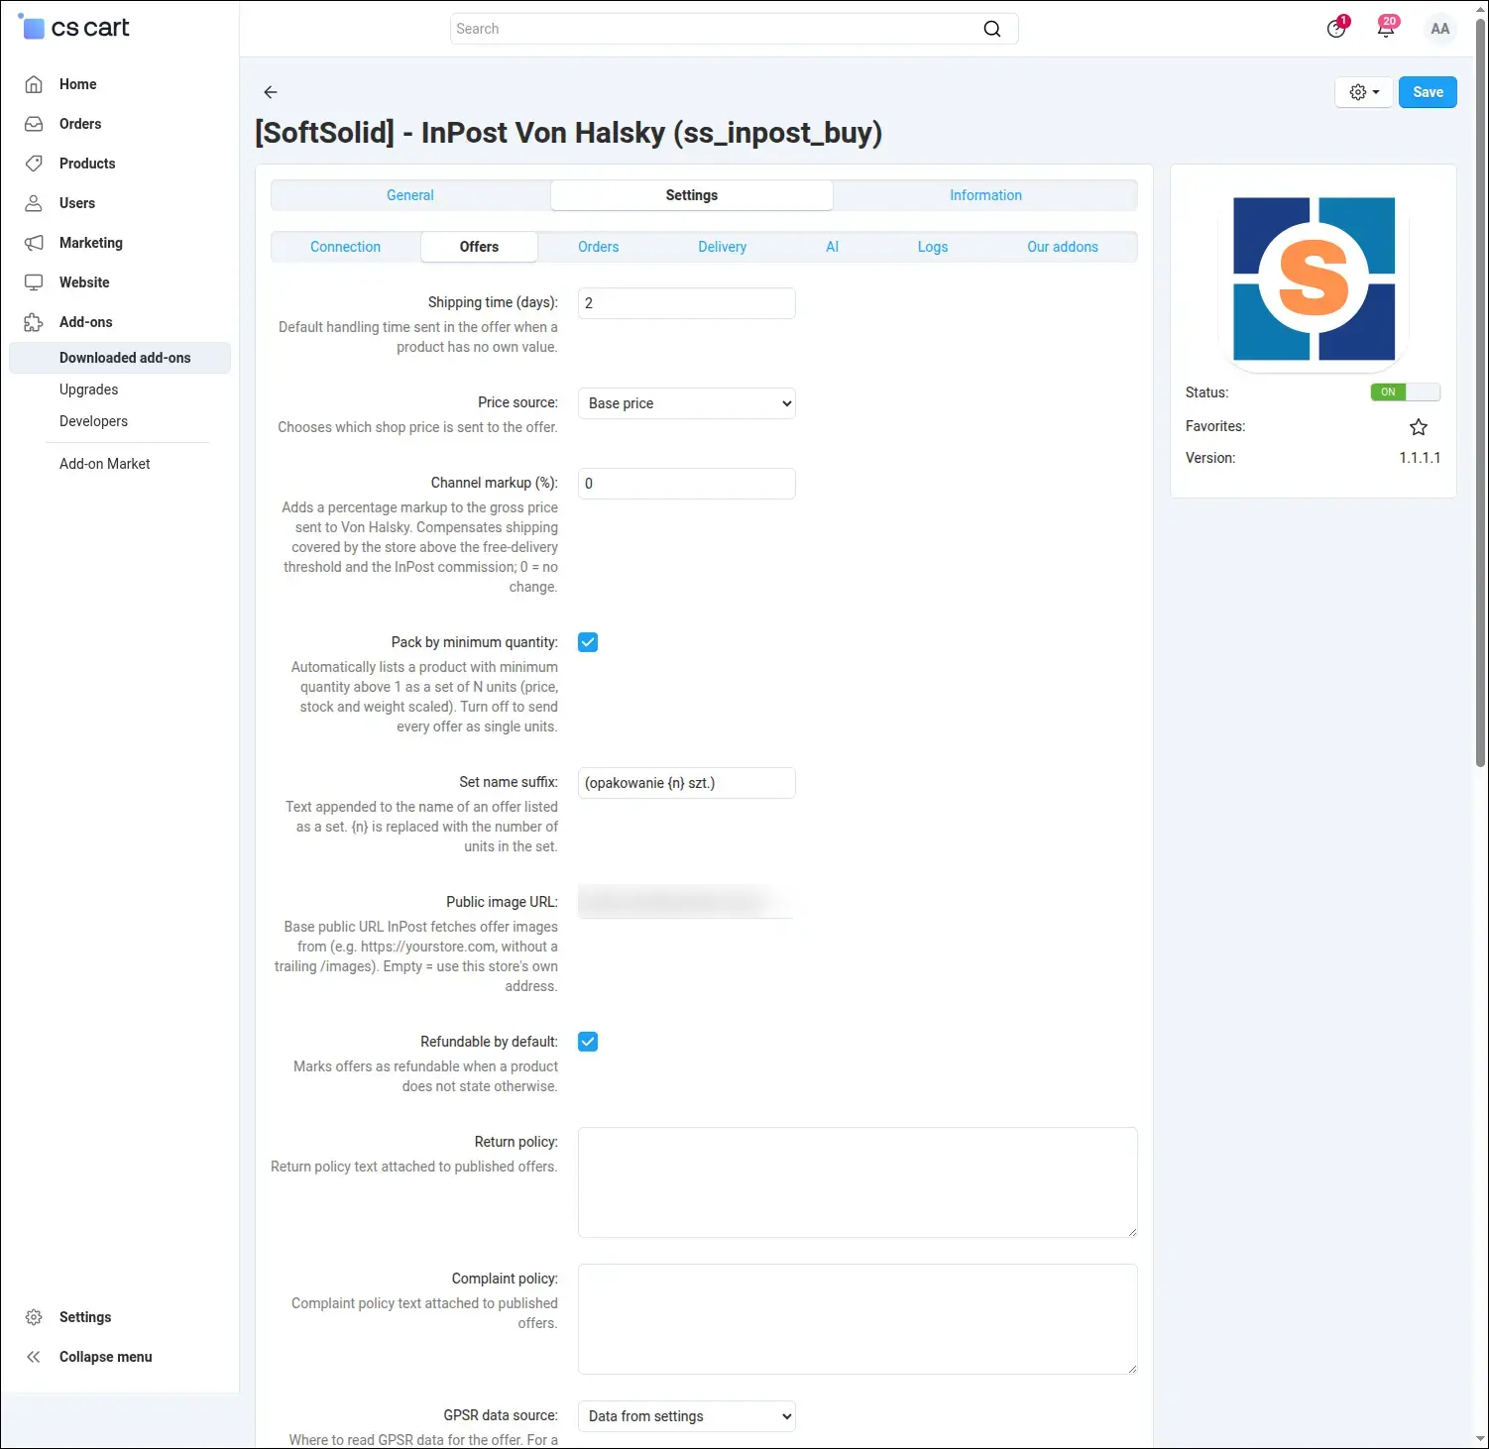Click the CS-Cart logo
This screenshot has height=1449, width=1489.
coord(74,28)
